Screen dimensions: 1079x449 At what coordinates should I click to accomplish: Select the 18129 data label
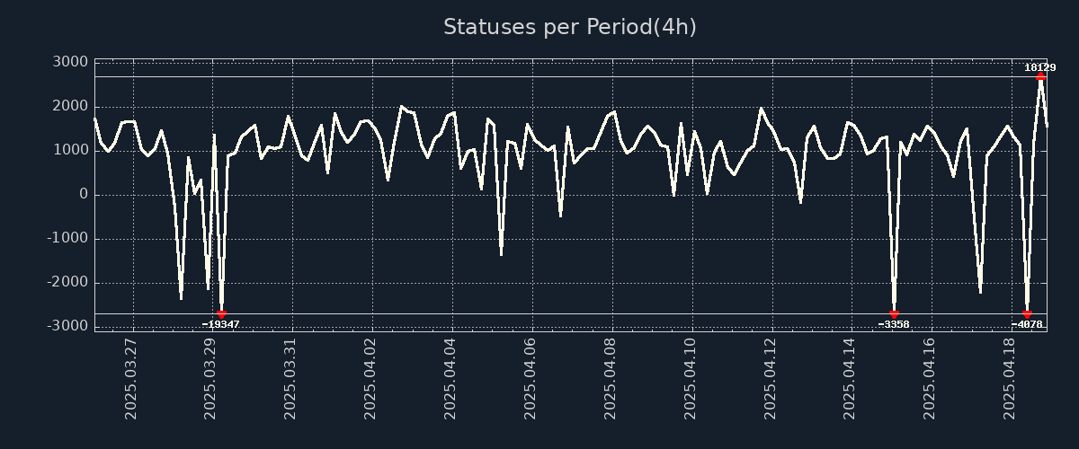(x=1040, y=67)
